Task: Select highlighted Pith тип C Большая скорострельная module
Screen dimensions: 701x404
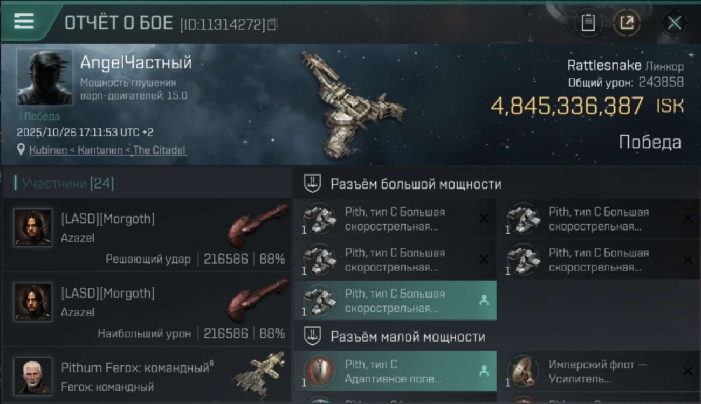Action: [395, 301]
